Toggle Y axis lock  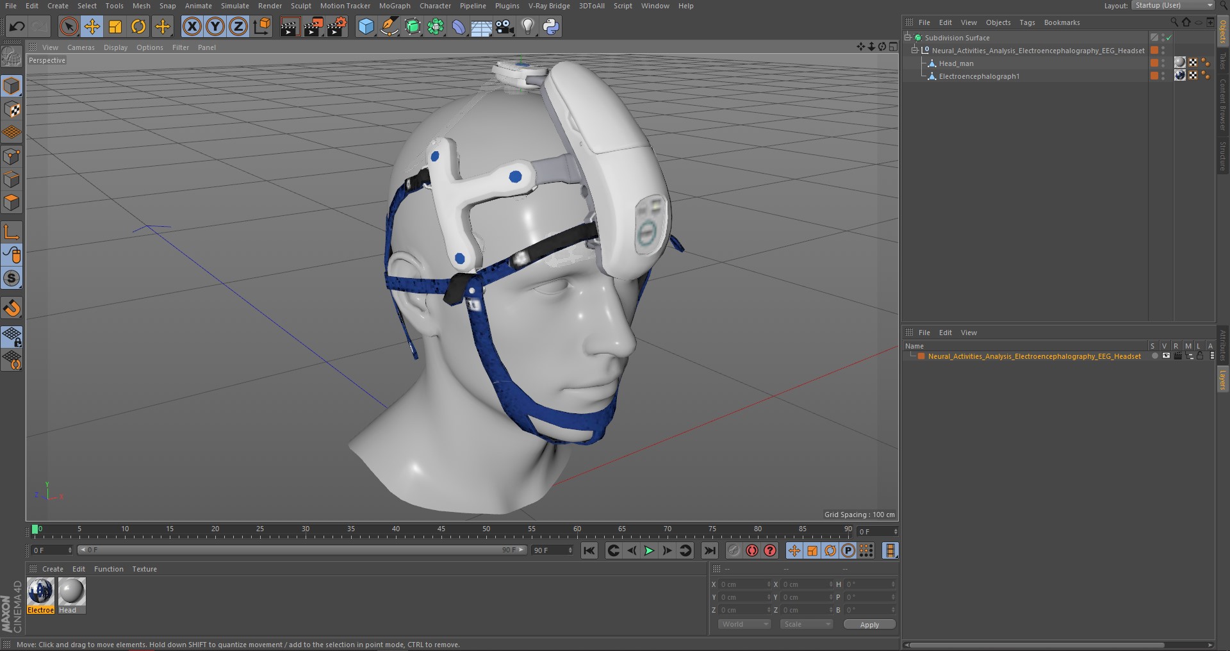pyautogui.click(x=215, y=27)
